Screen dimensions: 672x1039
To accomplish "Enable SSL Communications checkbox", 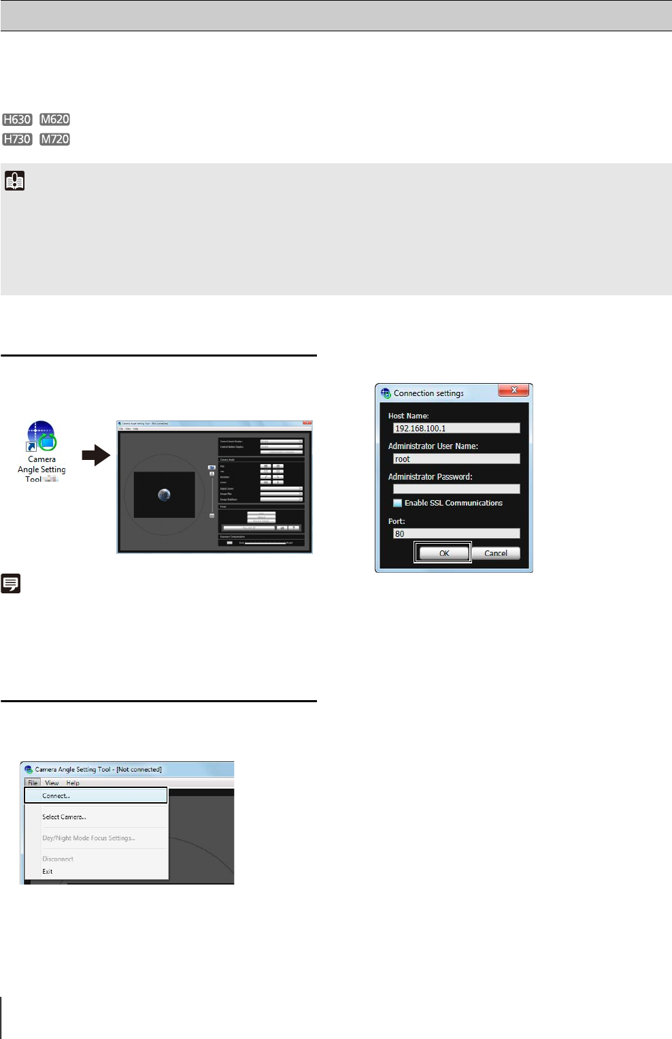I will 398,504.
